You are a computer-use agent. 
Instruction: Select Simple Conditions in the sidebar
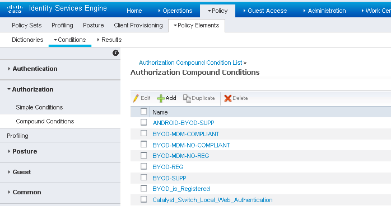[39, 107]
